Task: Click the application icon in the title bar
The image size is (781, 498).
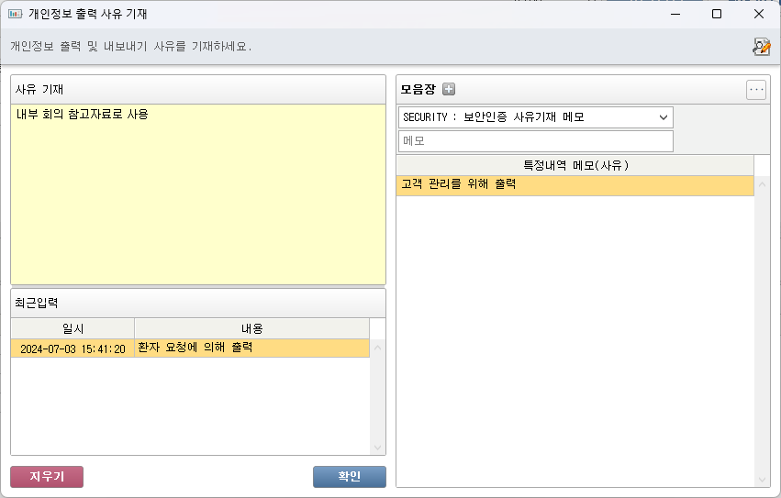Action: 15,14
